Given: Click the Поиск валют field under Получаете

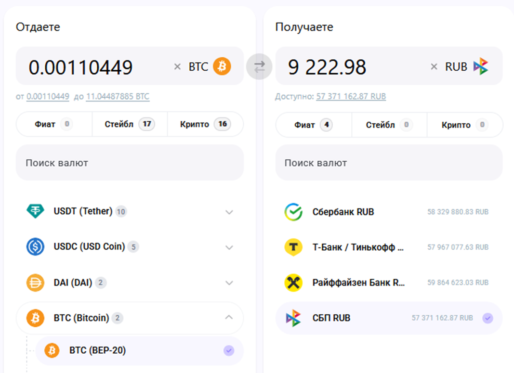Looking at the screenshot, I should [388, 163].
